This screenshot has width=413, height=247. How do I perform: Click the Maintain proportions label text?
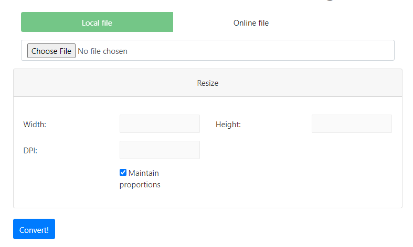tap(143, 173)
